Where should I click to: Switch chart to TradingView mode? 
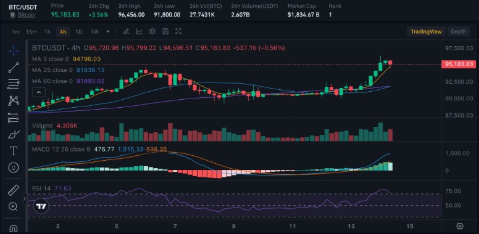point(426,31)
